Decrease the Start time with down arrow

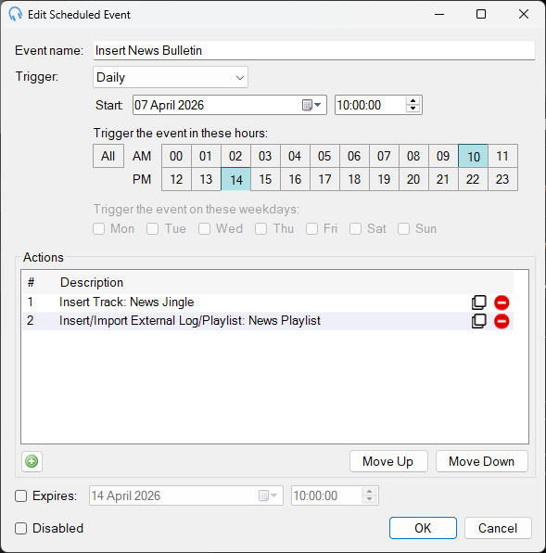(x=413, y=109)
